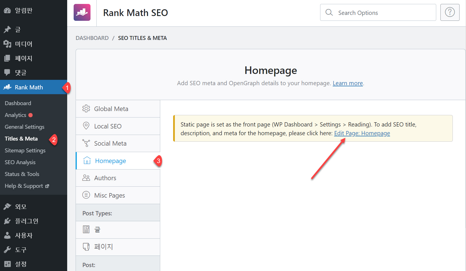This screenshot has height=271, width=466.
Task: Select the Social Meta tab
Action: [118, 143]
